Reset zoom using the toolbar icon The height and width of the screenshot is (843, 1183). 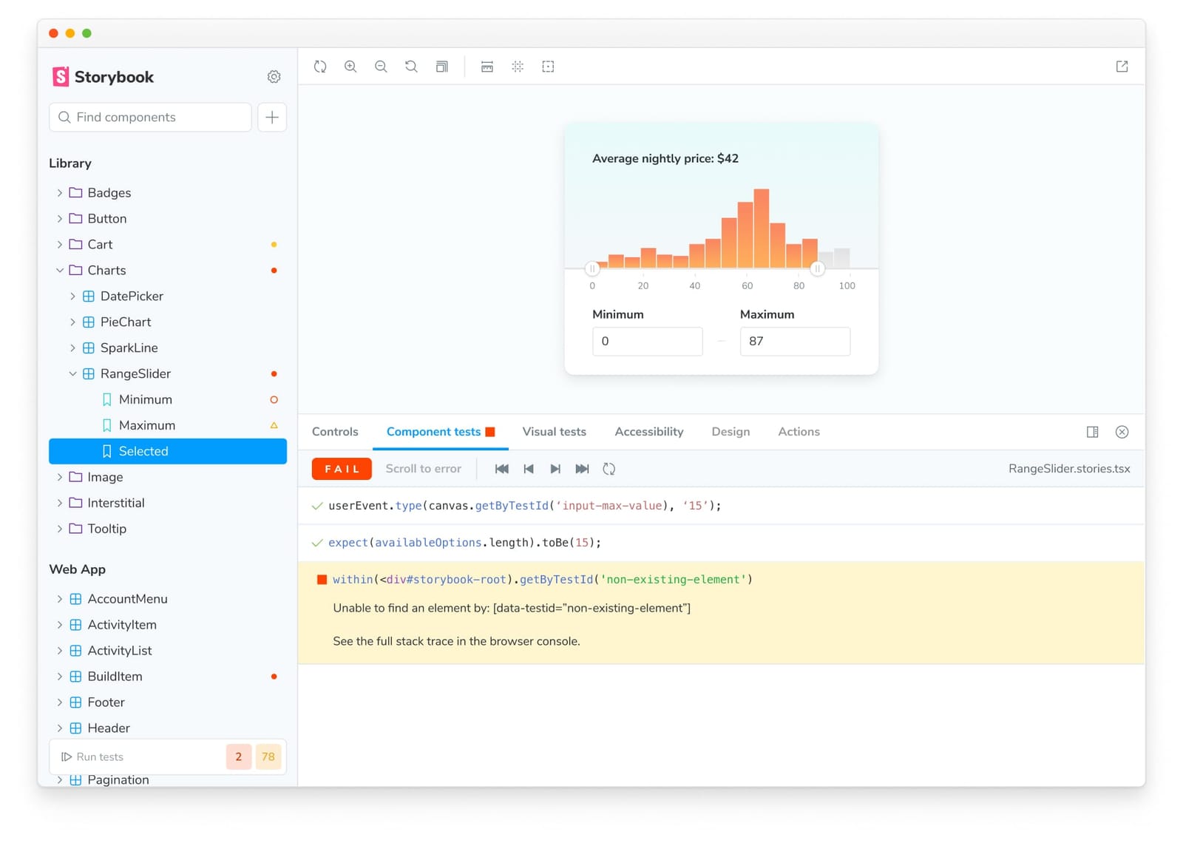[x=411, y=67]
